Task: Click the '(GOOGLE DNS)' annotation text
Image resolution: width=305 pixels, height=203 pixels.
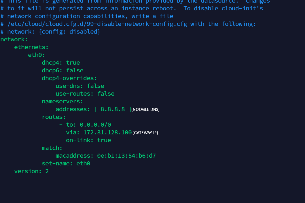Action: pyautogui.click(x=145, y=110)
